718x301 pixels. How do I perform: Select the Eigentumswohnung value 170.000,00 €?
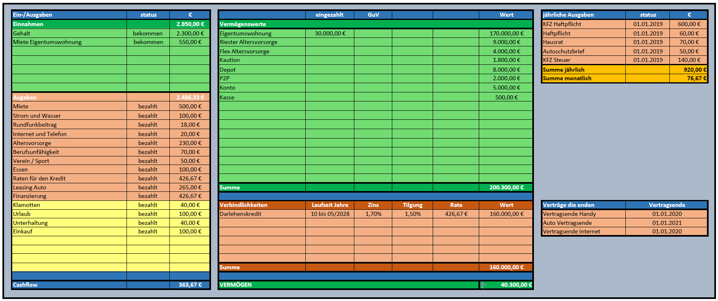[506, 33]
